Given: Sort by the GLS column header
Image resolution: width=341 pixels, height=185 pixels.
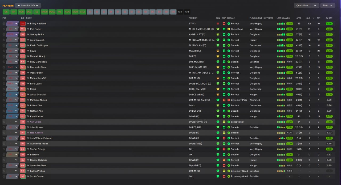Looking at the screenshot, I should coord(308,18).
